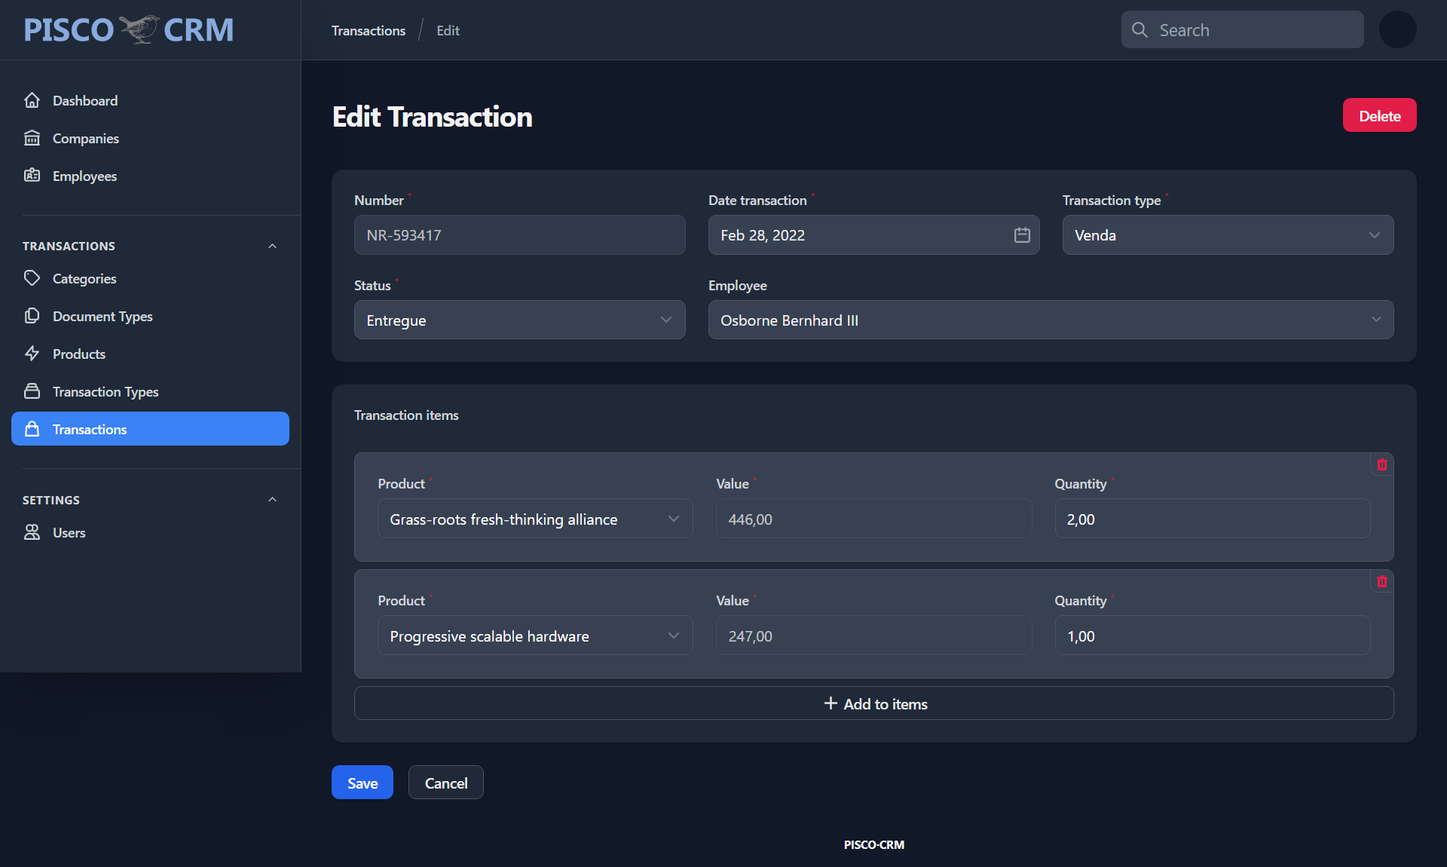
Task: Click the Employees icon in sidebar
Action: (32, 174)
